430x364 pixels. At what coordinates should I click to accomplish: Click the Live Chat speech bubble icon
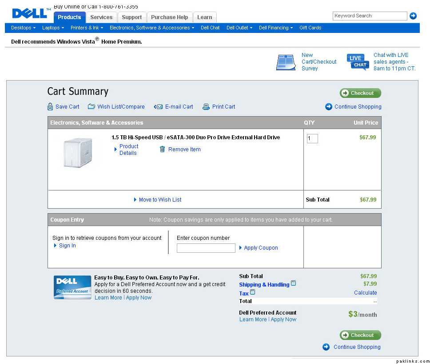coord(358,62)
